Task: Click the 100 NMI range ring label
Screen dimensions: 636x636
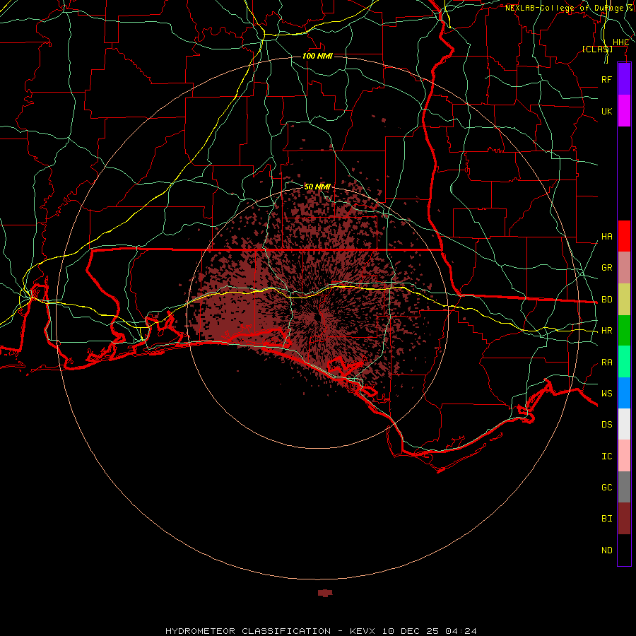Action: click(317, 56)
